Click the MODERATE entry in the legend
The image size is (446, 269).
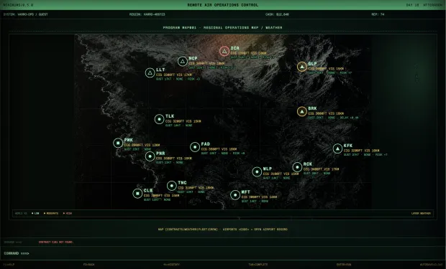pyautogui.click(x=51, y=213)
